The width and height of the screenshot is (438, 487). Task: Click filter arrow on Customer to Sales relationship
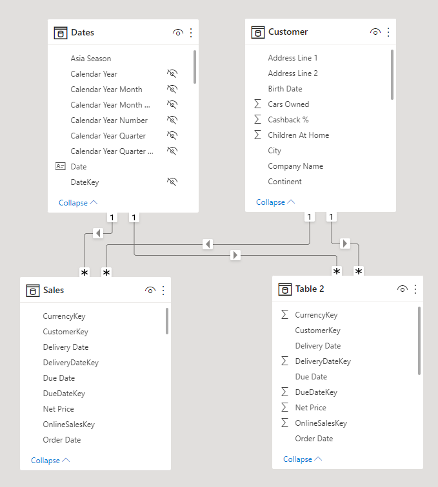[x=208, y=244]
